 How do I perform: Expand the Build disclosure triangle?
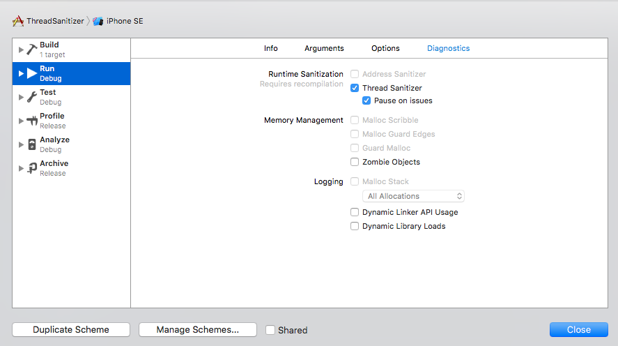[x=21, y=50]
